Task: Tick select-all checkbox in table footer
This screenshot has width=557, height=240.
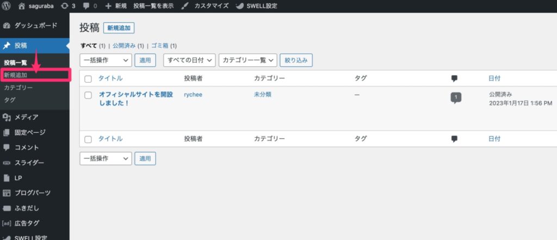Action: coord(88,139)
